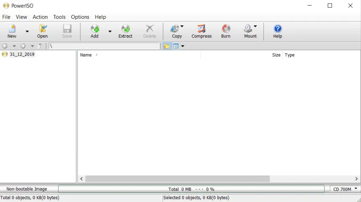361x202 pixels.
Task: Click the Forward navigation arrow icon
Action: click(23, 46)
